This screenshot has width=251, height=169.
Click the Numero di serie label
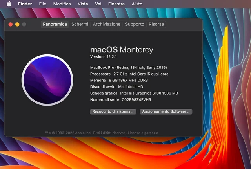105,100
